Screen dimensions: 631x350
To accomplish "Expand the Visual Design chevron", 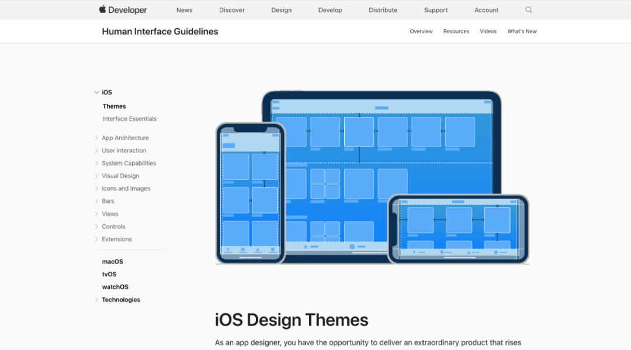I will coord(96,176).
